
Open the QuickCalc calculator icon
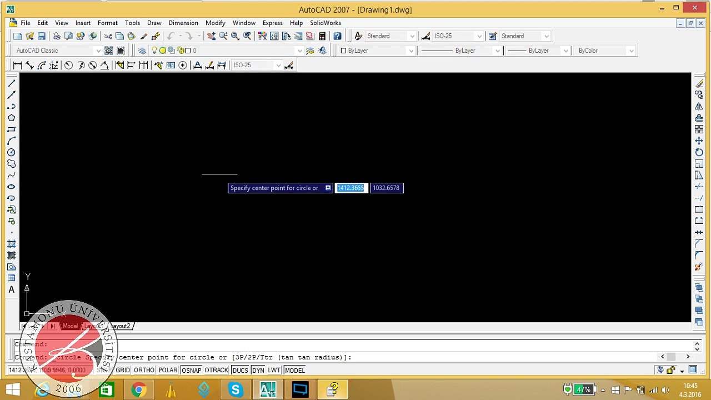(322, 36)
